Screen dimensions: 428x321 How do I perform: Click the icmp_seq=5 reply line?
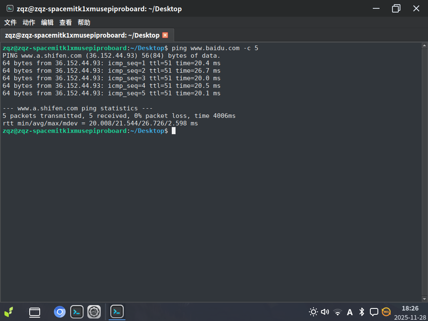[x=111, y=93]
